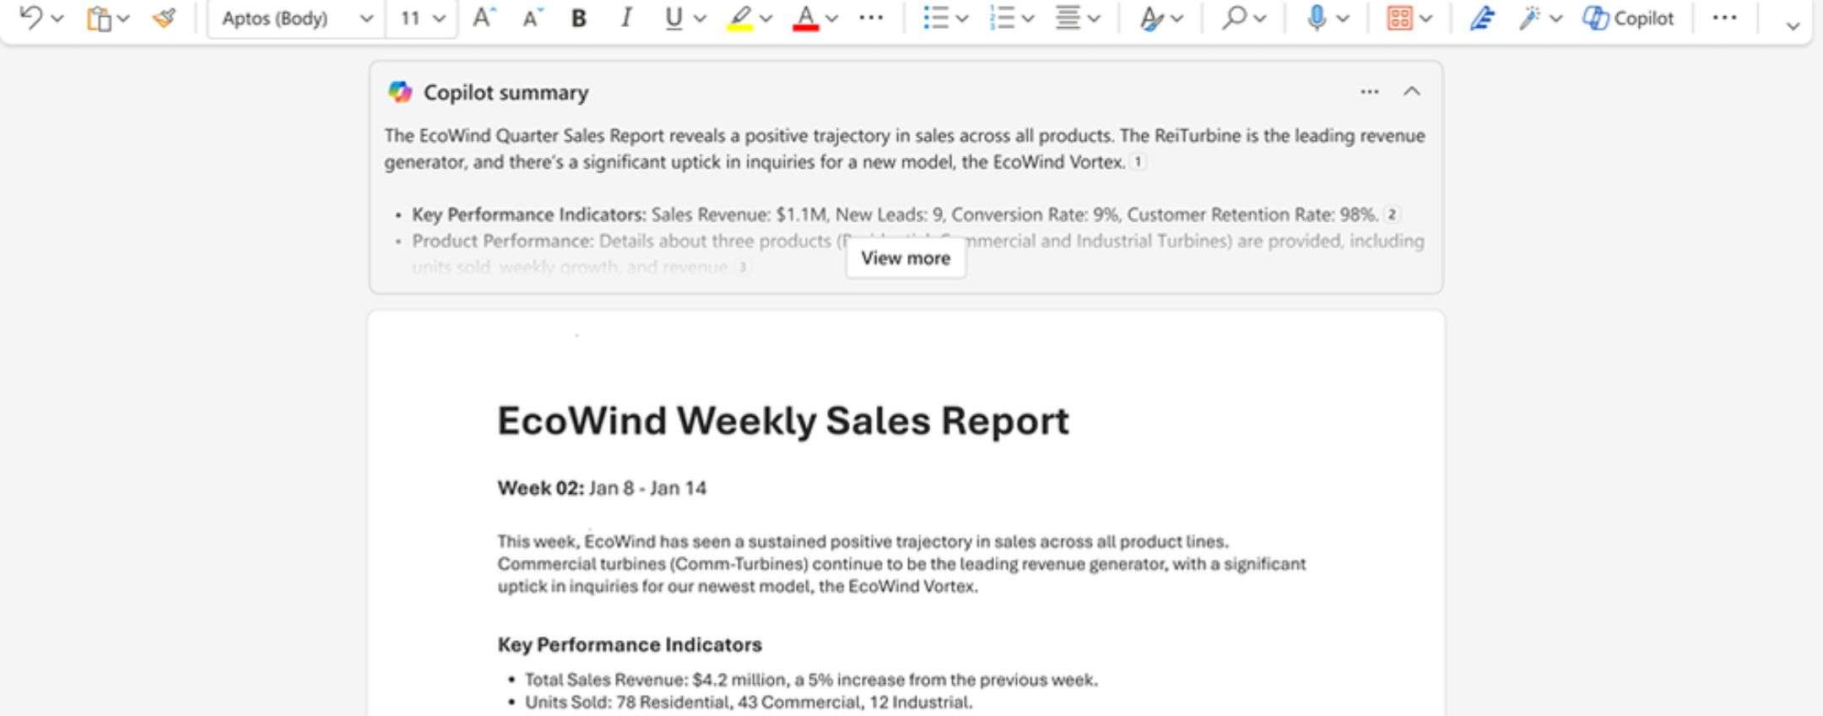Screen dimensions: 1823x716
Task: Insert a bulleted list
Action: [x=935, y=18]
